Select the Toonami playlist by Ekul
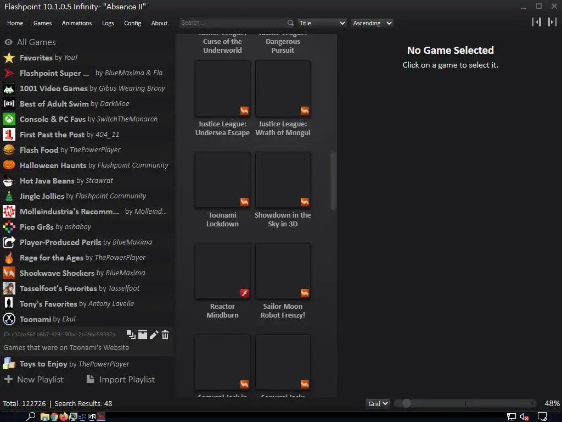 [87, 319]
